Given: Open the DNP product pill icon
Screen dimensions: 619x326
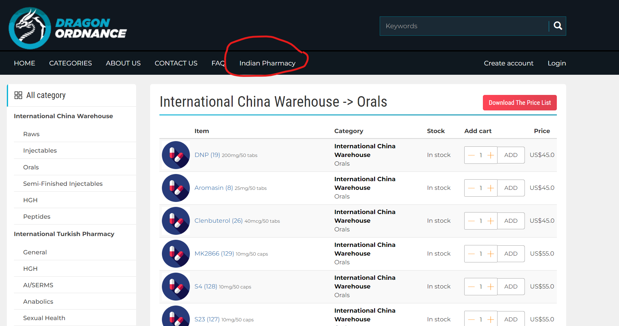Looking at the screenshot, I should (176, 155).
